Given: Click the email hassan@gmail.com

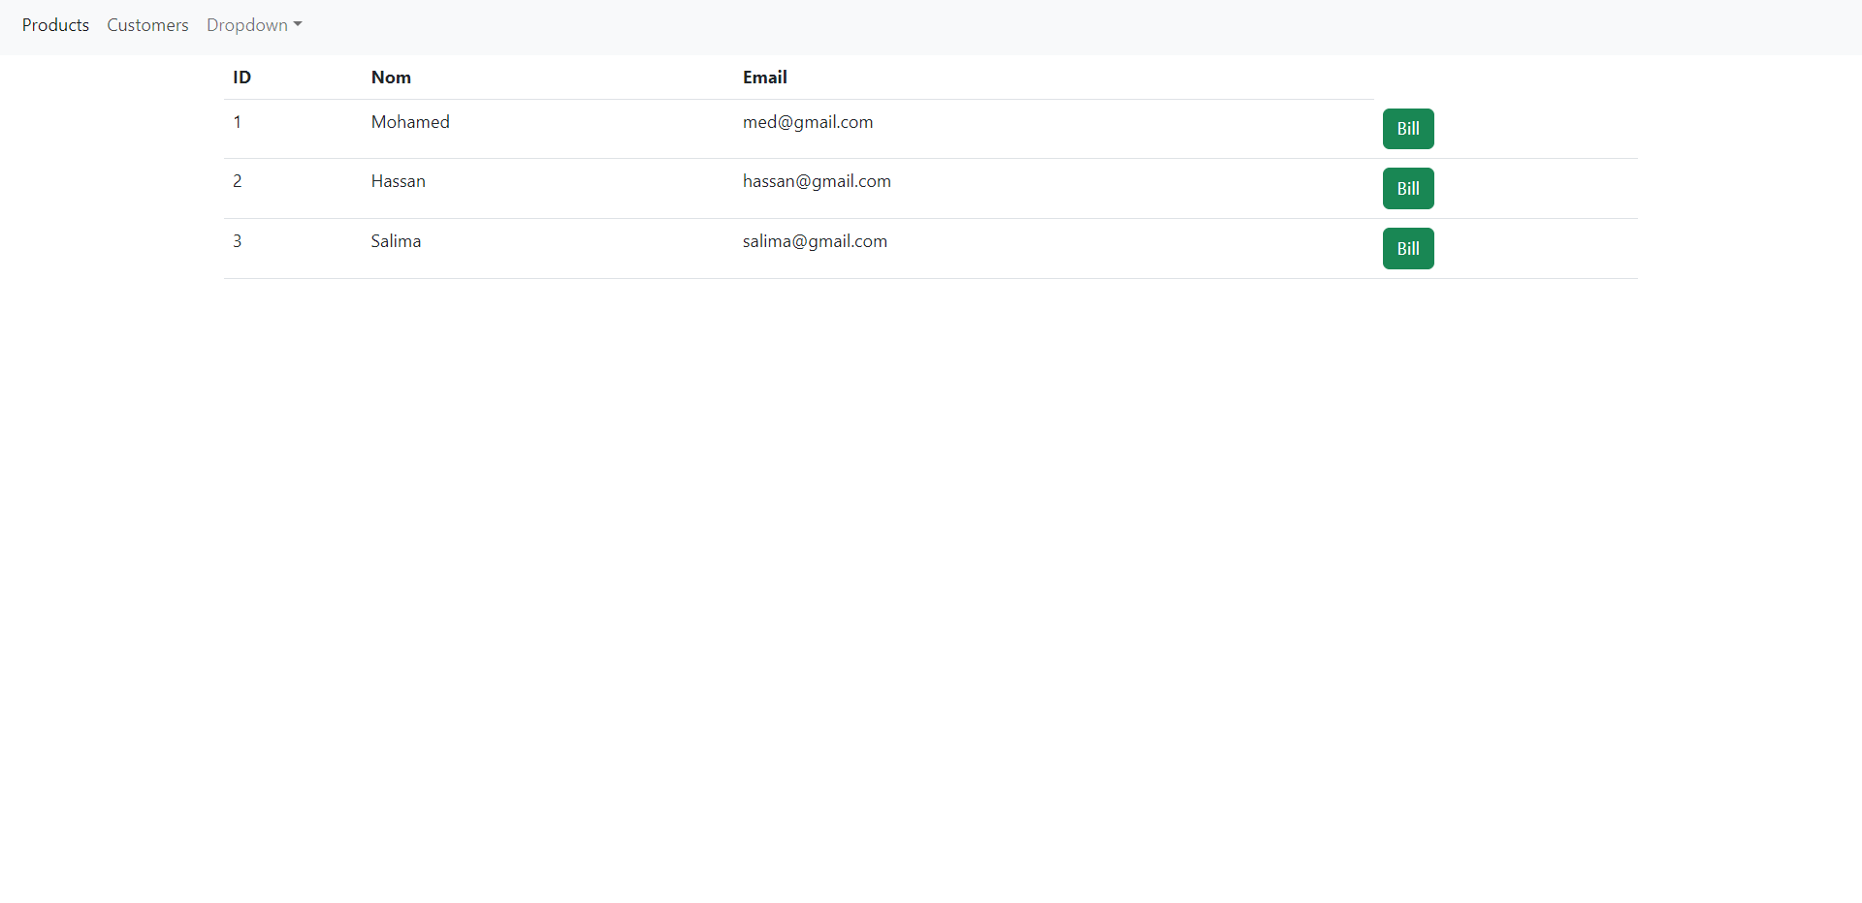Looking at the screenshot, I should click(x=817, y=181).
